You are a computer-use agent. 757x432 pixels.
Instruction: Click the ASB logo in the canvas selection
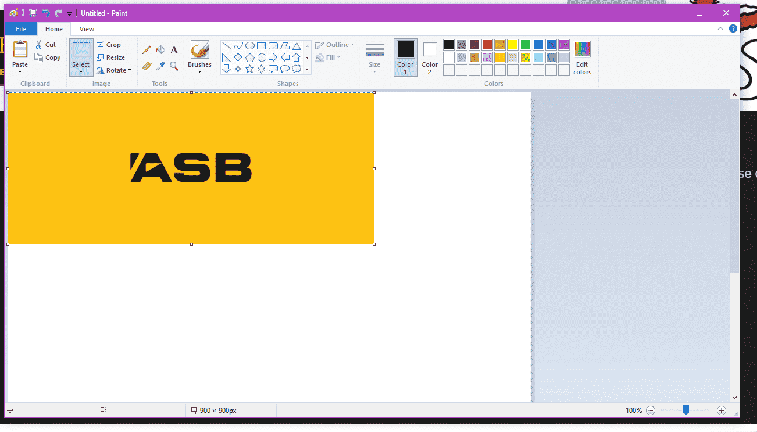tap(191, 168)
